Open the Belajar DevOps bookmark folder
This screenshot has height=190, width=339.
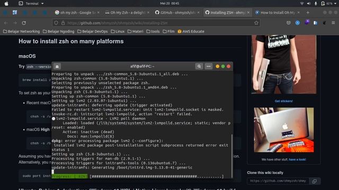[x=93, y=32]
